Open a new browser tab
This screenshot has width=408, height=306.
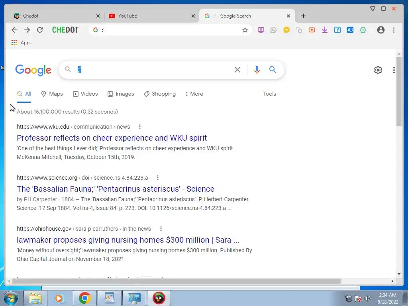coord(303,16)
